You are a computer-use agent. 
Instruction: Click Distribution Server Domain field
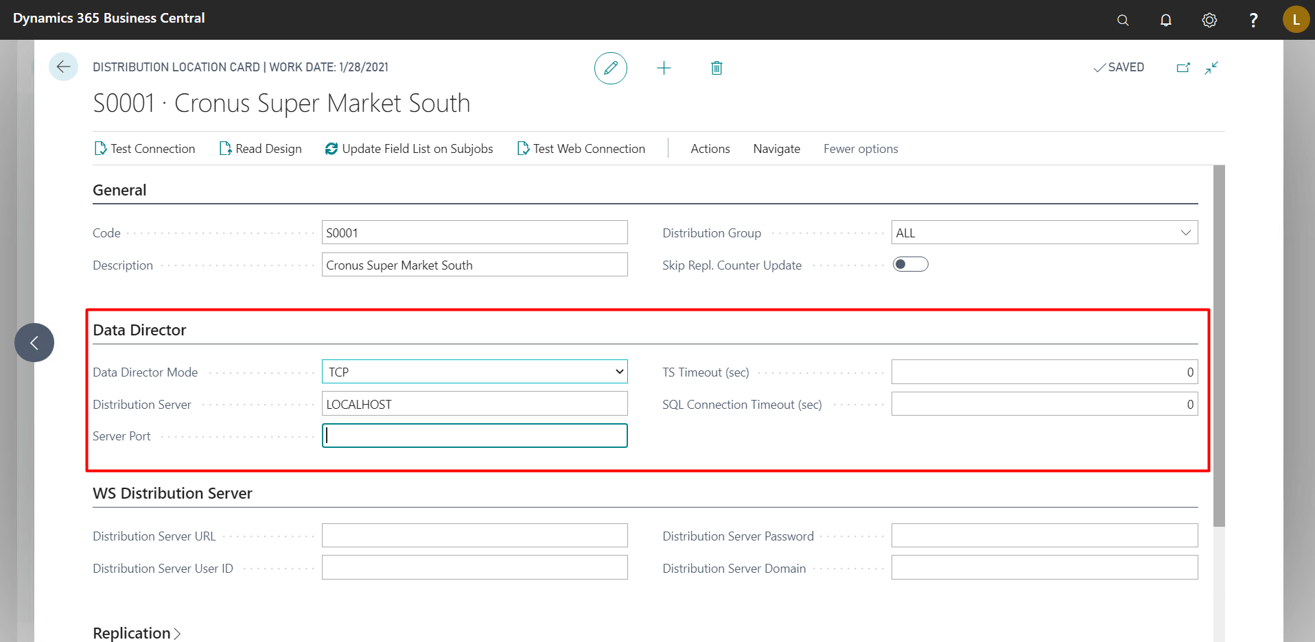1045,568
